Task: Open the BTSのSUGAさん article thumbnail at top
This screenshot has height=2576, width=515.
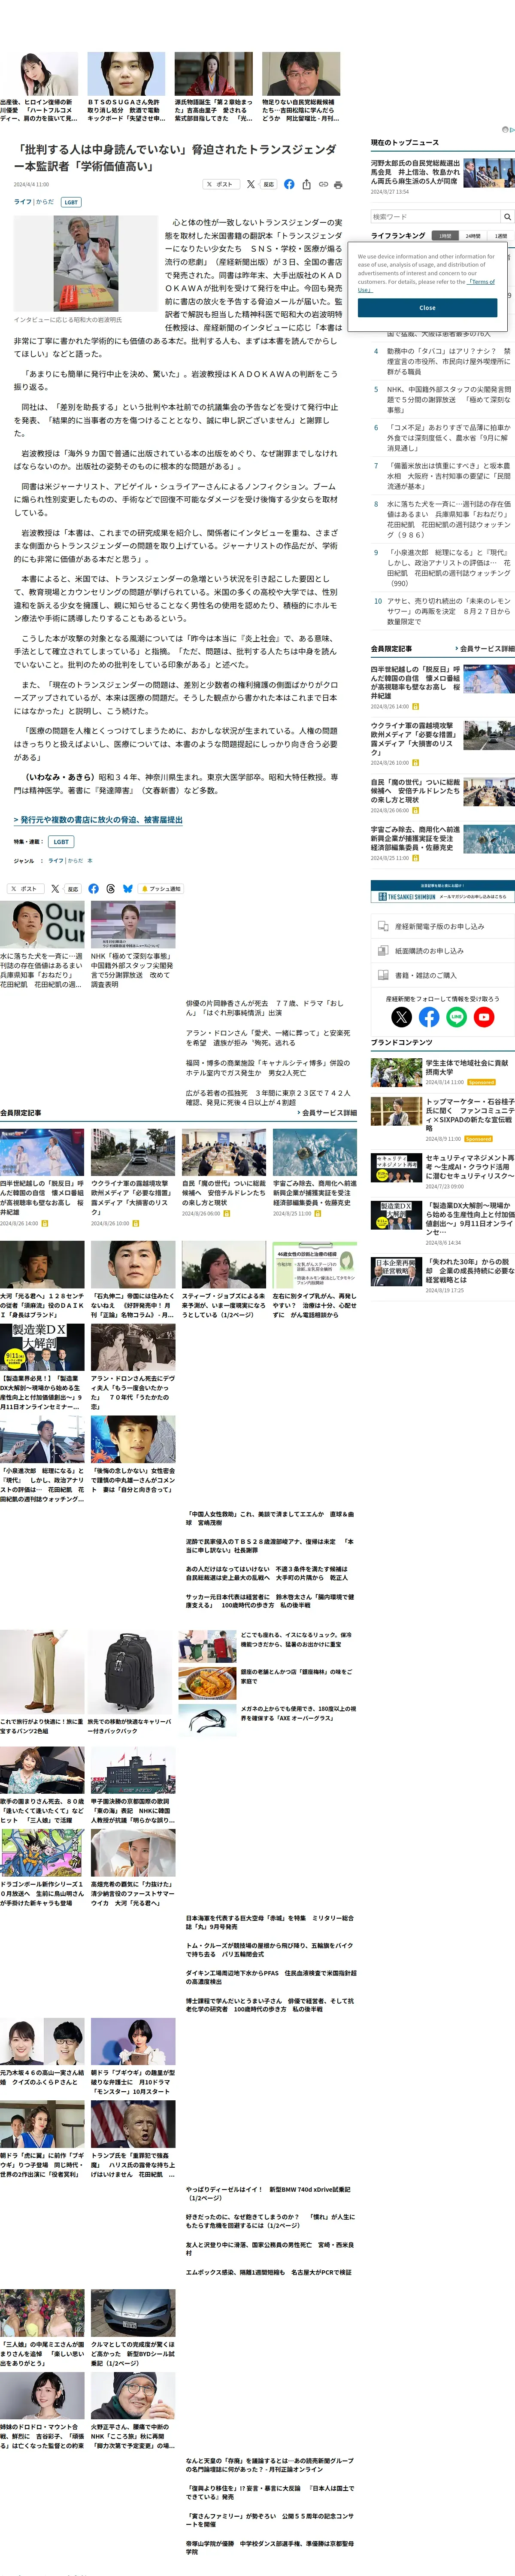Action: click(126, 74)
